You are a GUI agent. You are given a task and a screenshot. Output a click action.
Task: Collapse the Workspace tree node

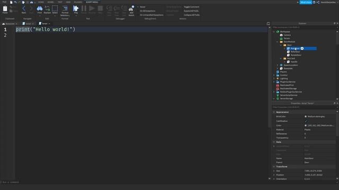click(x=274, y=32)
